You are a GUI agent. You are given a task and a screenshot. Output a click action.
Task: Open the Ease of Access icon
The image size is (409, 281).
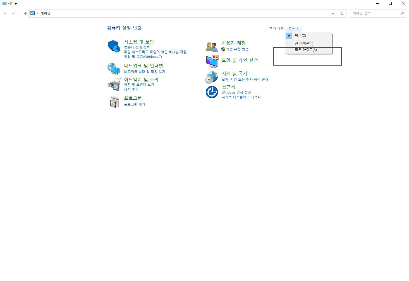212,92
